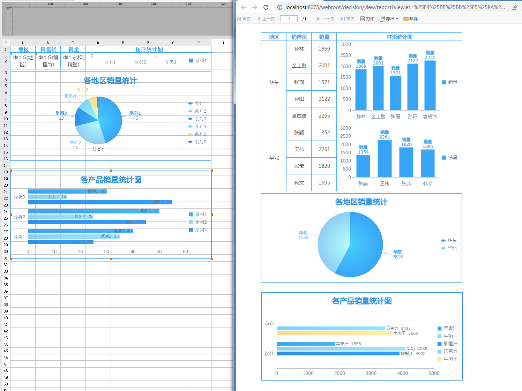Toggle 华北 legend in preview pie chart
The width and height of the screenshot is (522, 391).
449,248
